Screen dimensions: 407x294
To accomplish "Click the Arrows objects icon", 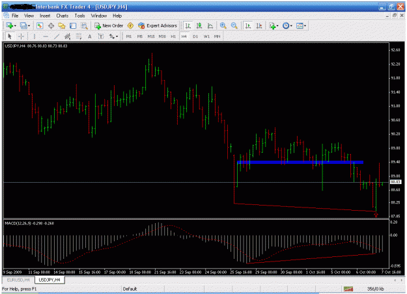I will point(112,36).
